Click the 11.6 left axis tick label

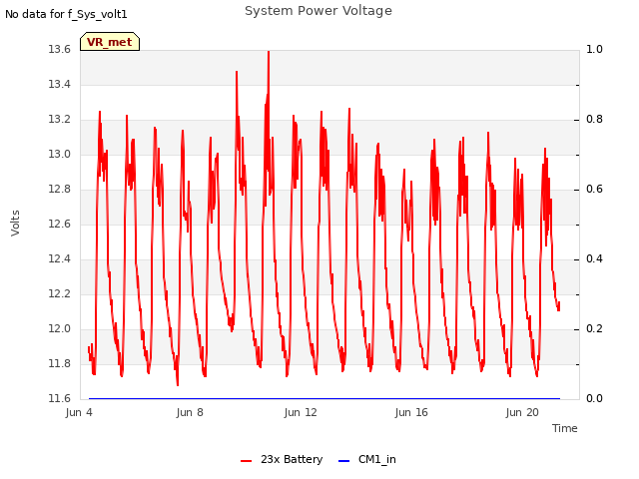pos(60,399)
